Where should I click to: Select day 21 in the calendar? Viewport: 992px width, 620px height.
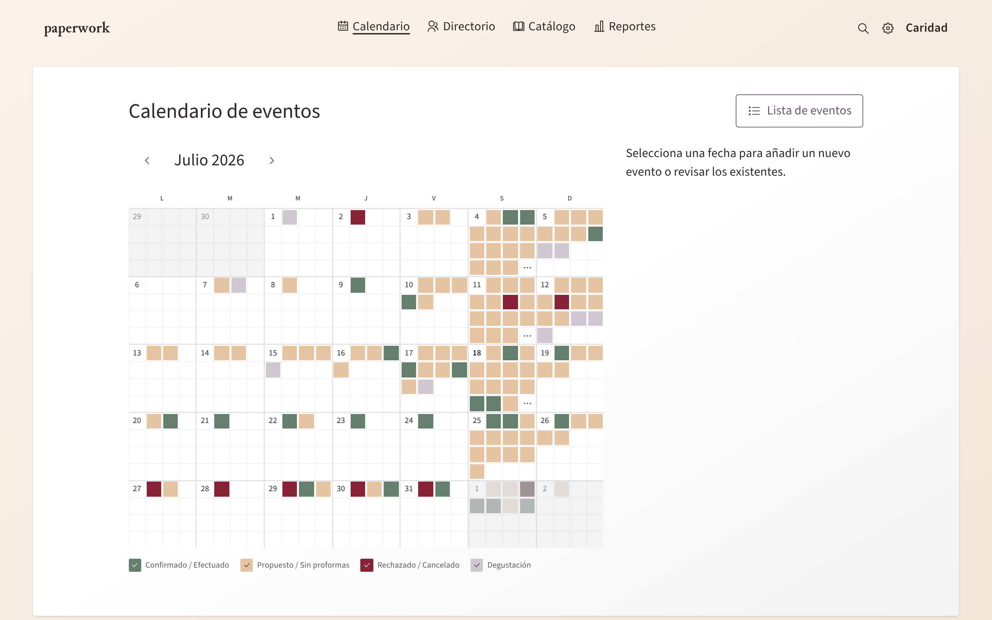click(x=205, y=420)
